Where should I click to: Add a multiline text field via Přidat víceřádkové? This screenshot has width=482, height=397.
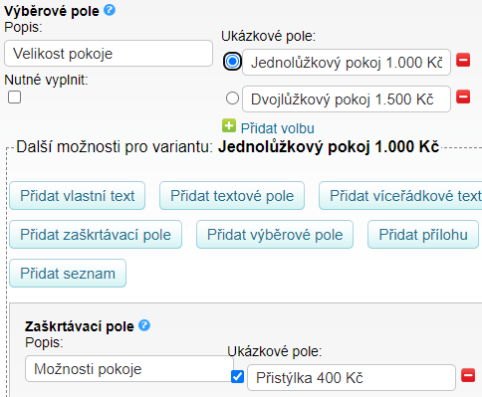400,196
